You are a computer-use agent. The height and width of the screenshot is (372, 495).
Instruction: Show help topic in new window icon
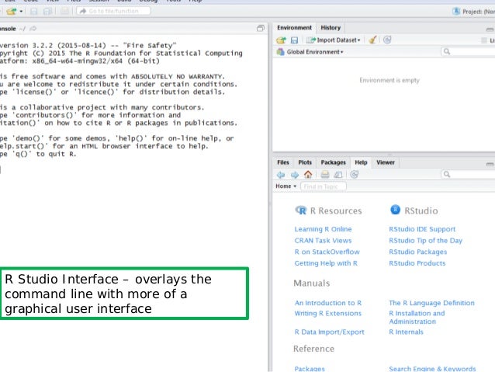pos(338,175)
